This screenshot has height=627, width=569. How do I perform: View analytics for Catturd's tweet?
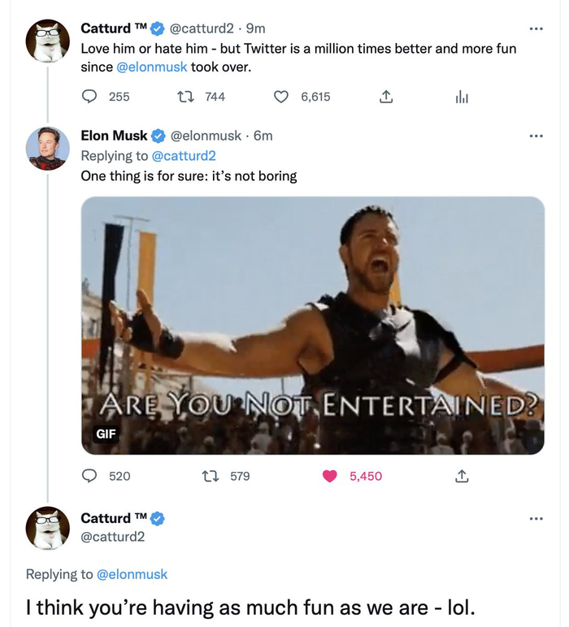tap(462, 97)
